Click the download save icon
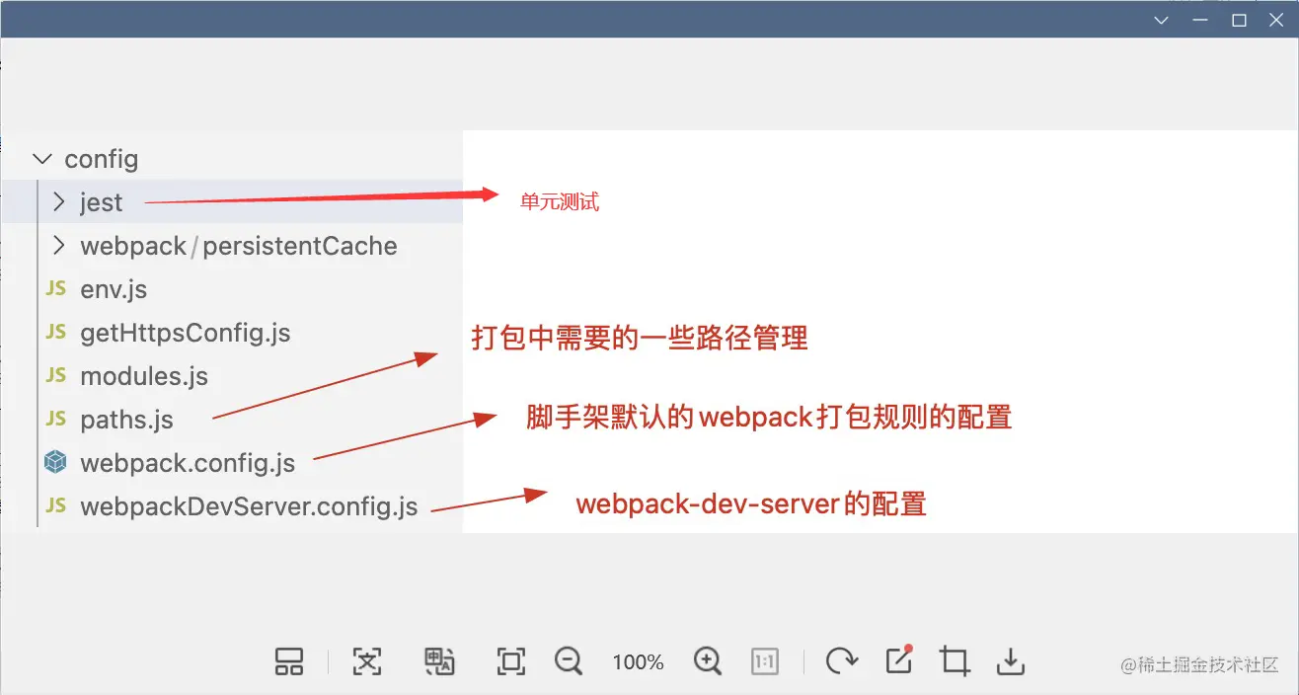The height and width of the screenshot is (695, 1299). point(1011,661)
